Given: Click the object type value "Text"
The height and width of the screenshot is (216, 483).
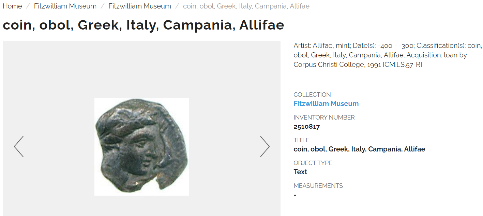Looking at the screenshot, I should 300,172.
